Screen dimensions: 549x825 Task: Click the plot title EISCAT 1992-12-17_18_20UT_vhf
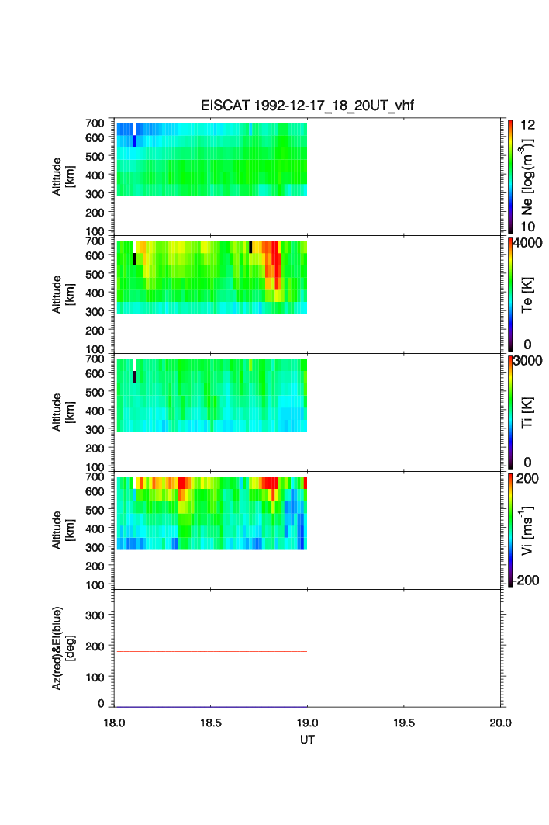[x=307, y=106]
